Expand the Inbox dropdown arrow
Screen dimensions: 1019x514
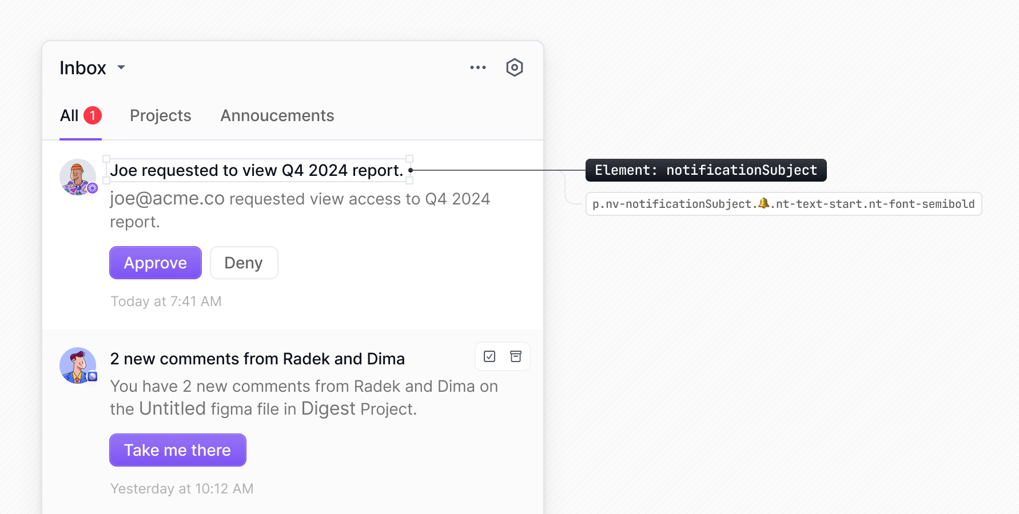click(121, 67)
